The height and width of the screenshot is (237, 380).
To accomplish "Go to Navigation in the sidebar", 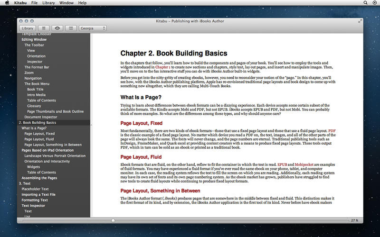I will point(33,78).
